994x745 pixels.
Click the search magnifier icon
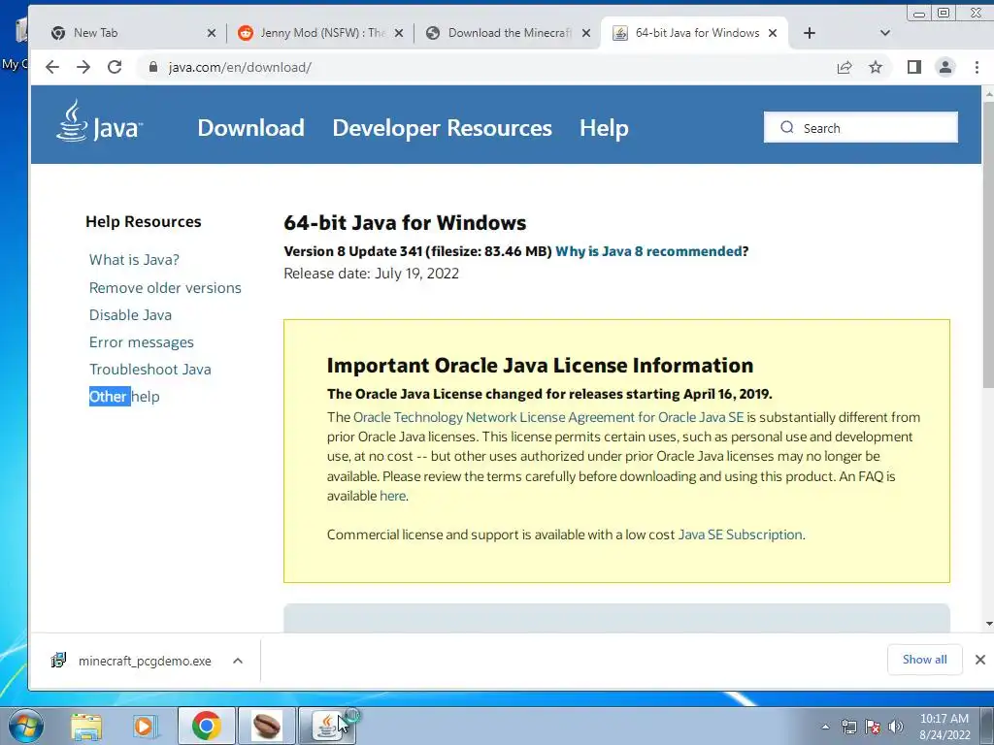(x=786, y=127)
